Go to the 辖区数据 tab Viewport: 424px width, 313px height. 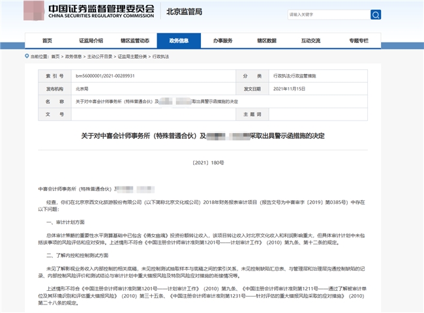[x=266, y=40]
